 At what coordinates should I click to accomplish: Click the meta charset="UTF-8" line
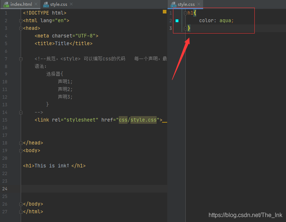(x=67, y=36)
